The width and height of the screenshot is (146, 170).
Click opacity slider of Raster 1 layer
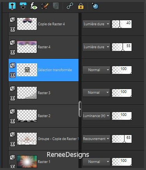[x=122, y=162]
